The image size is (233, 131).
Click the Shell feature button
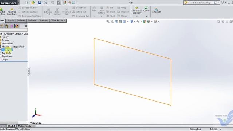pyautogui.click(x=111, y=16)
